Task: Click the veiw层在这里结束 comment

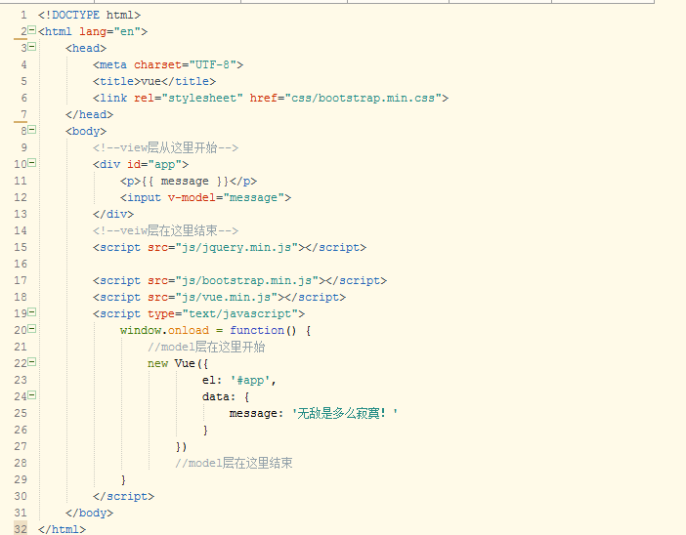Action: [x=165, y=230]
